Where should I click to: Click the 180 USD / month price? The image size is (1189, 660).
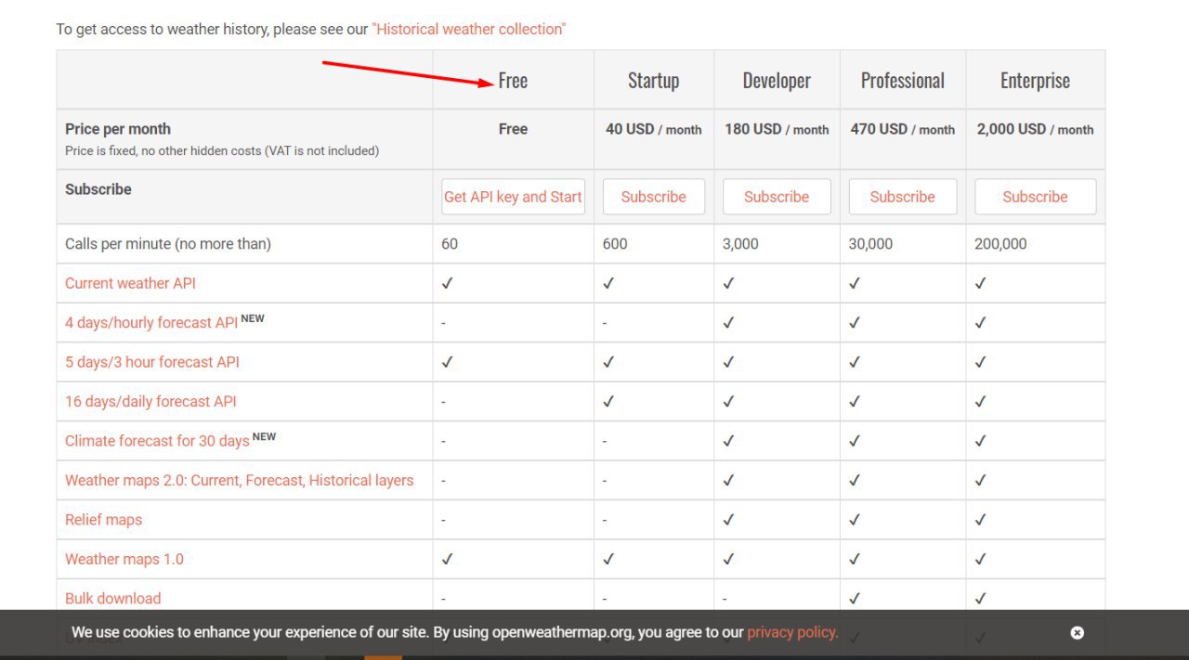point(777,129)
